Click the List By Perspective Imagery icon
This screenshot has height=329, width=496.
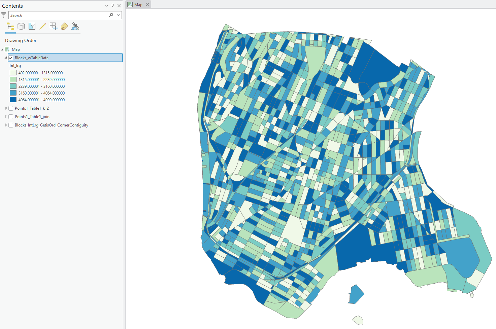click(x=75, y=26)
